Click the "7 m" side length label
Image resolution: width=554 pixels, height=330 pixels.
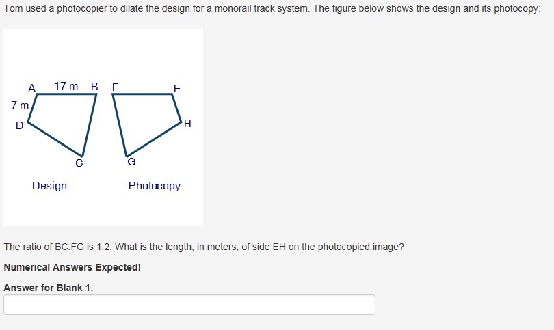click(20, 105)
